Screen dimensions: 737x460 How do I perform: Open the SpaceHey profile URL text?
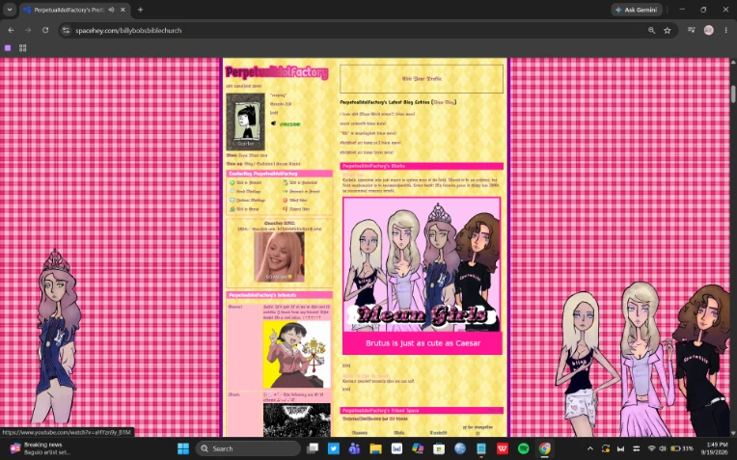[280, 229]
